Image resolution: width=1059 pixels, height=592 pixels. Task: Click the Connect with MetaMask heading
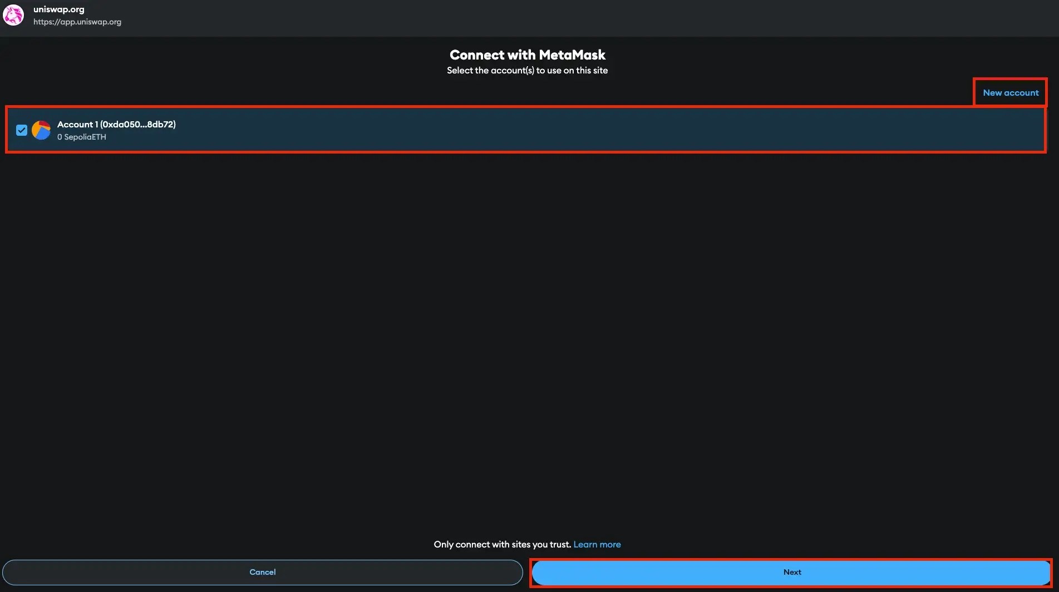[526, 55]
